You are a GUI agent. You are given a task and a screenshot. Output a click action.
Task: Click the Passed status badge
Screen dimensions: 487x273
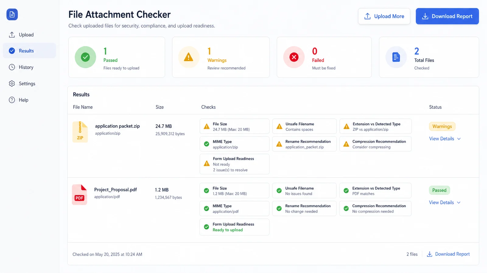point(439,190)
